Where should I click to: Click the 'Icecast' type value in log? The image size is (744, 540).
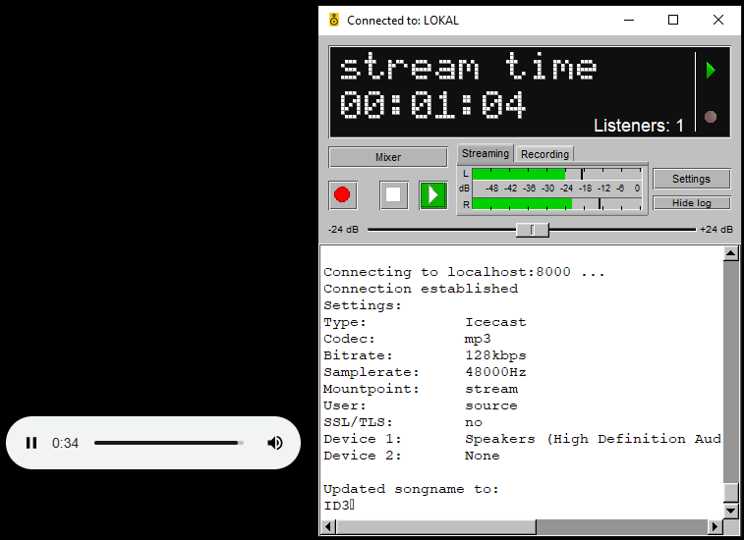click(495, 322)
